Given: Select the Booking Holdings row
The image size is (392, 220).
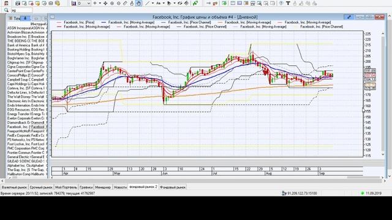Looking at the screenshot, I should tap(27, 50).
